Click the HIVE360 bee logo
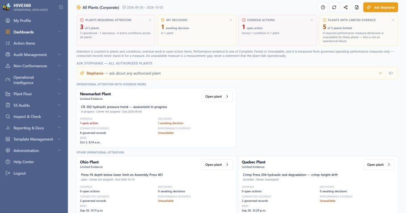 [7, 7]
